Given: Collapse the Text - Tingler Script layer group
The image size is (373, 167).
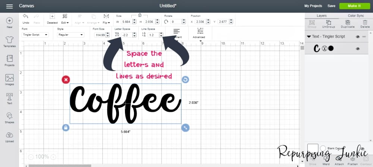Looking at the screenshot, I should coord(308,37).
